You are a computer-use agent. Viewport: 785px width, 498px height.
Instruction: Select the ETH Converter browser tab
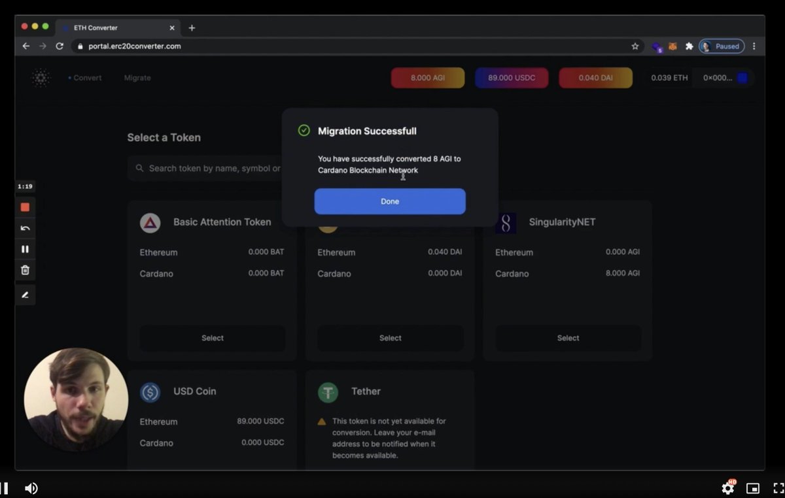pos(118,28)
